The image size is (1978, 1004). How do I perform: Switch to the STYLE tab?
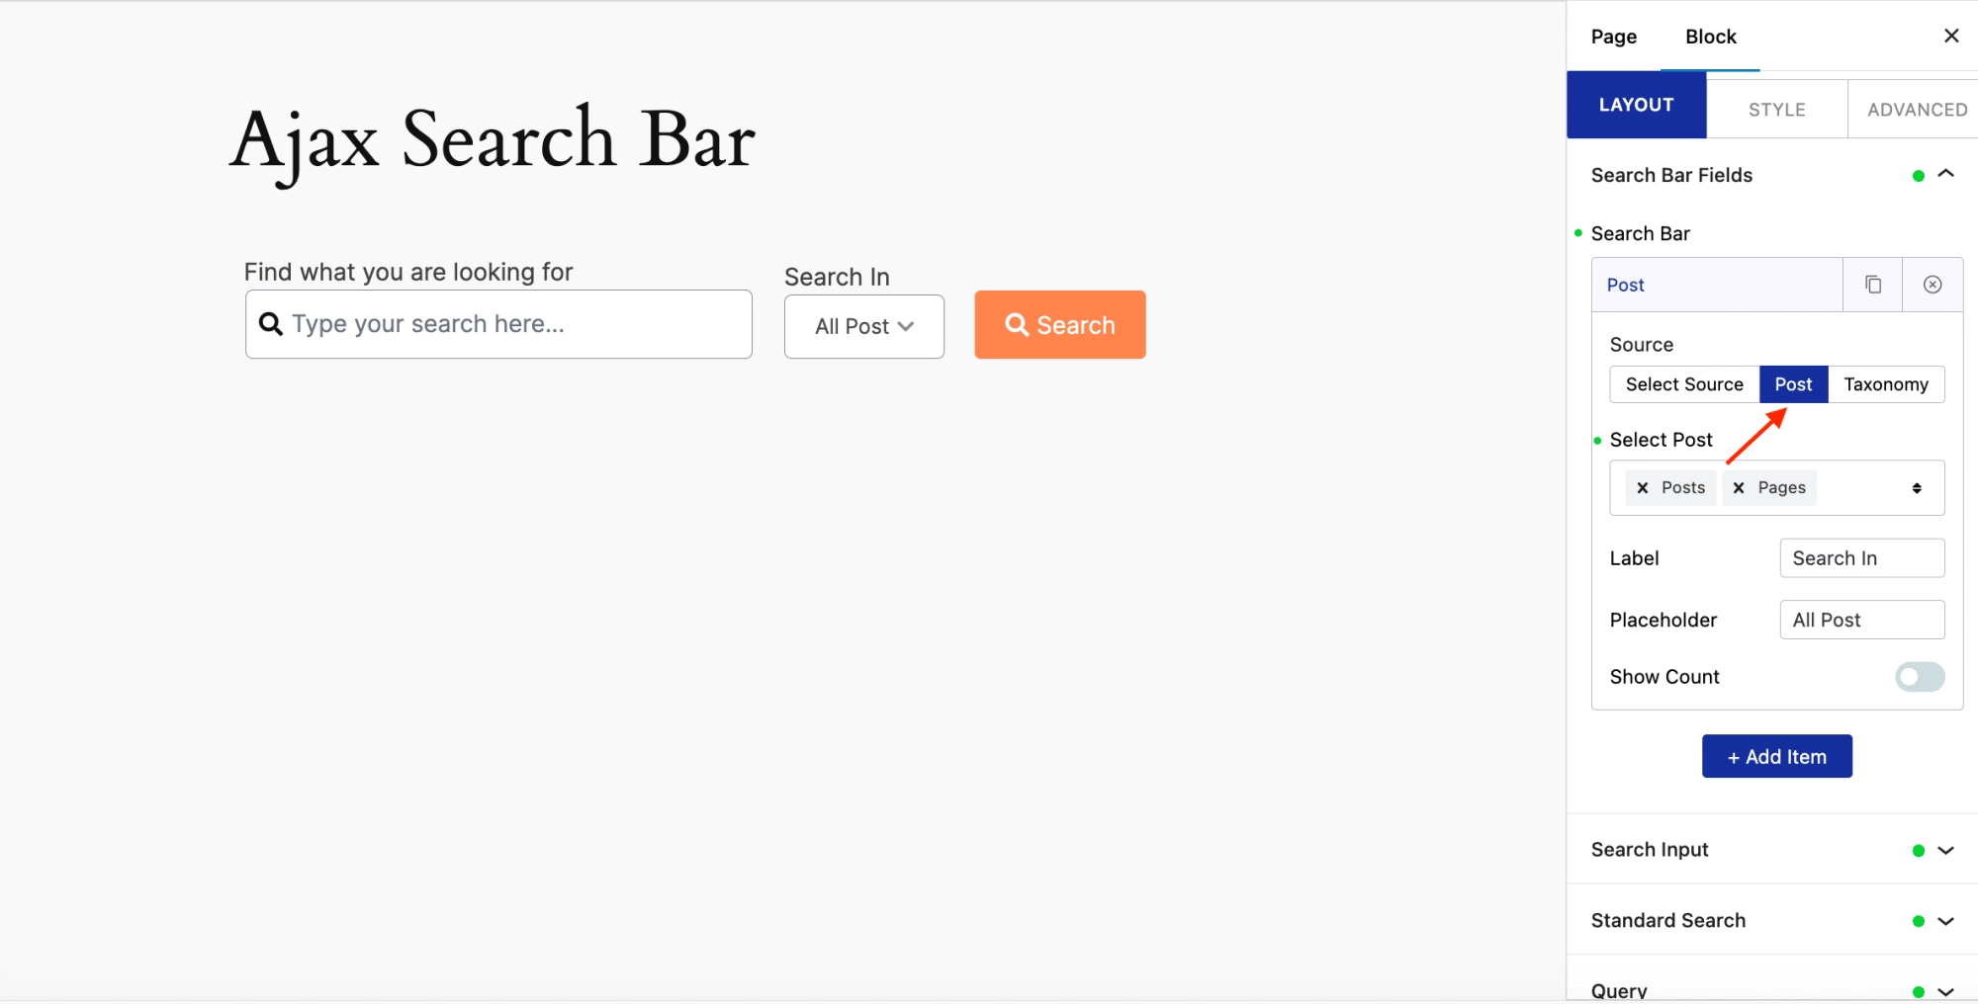click(1776, 109)
